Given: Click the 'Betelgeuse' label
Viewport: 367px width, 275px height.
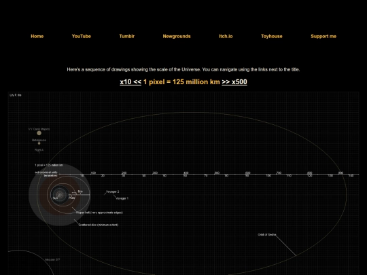Looking at the screenshot, I should [39, 140].
